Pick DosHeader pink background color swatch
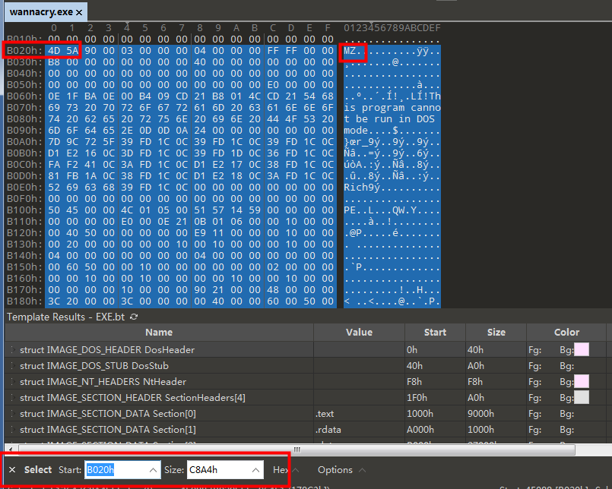 (x=582, y=350)
